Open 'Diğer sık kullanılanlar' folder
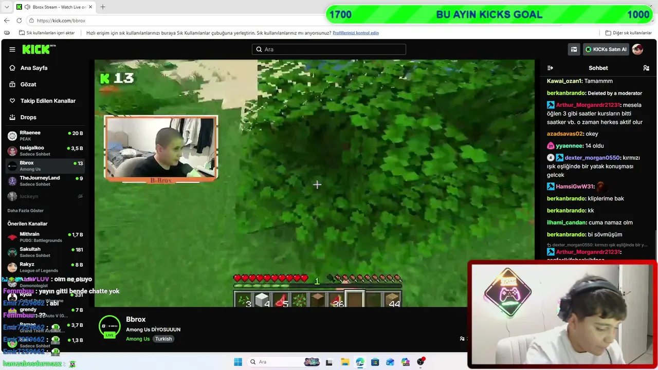Viewport: 658px width, 370px height. pyautogui.click(x=629, y=33)
